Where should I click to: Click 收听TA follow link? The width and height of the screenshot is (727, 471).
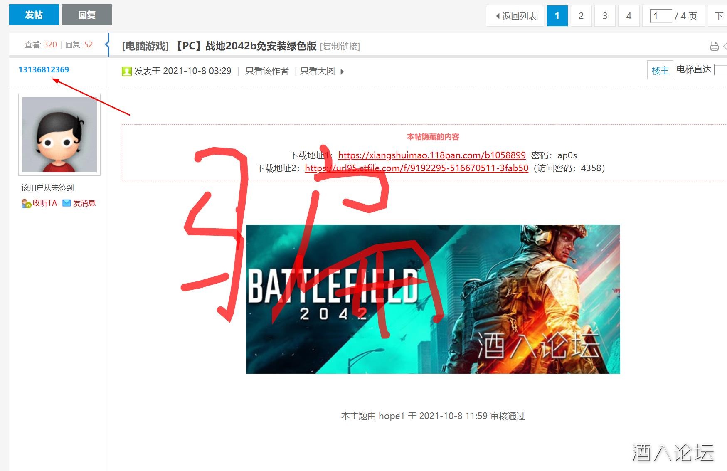(45, 203)
